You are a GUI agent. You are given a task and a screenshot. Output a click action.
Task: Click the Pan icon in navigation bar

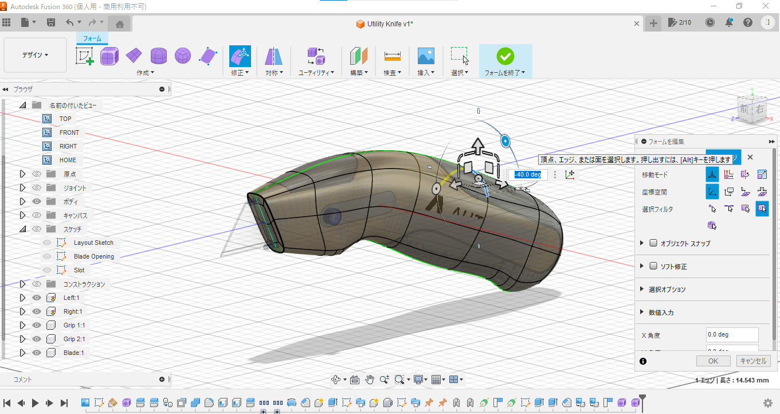[369, 379]
